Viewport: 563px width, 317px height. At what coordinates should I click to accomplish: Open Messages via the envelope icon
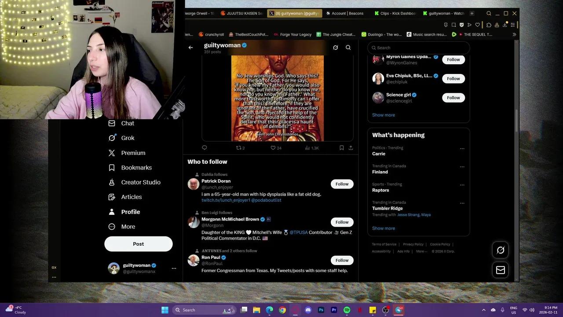point(501,270)
